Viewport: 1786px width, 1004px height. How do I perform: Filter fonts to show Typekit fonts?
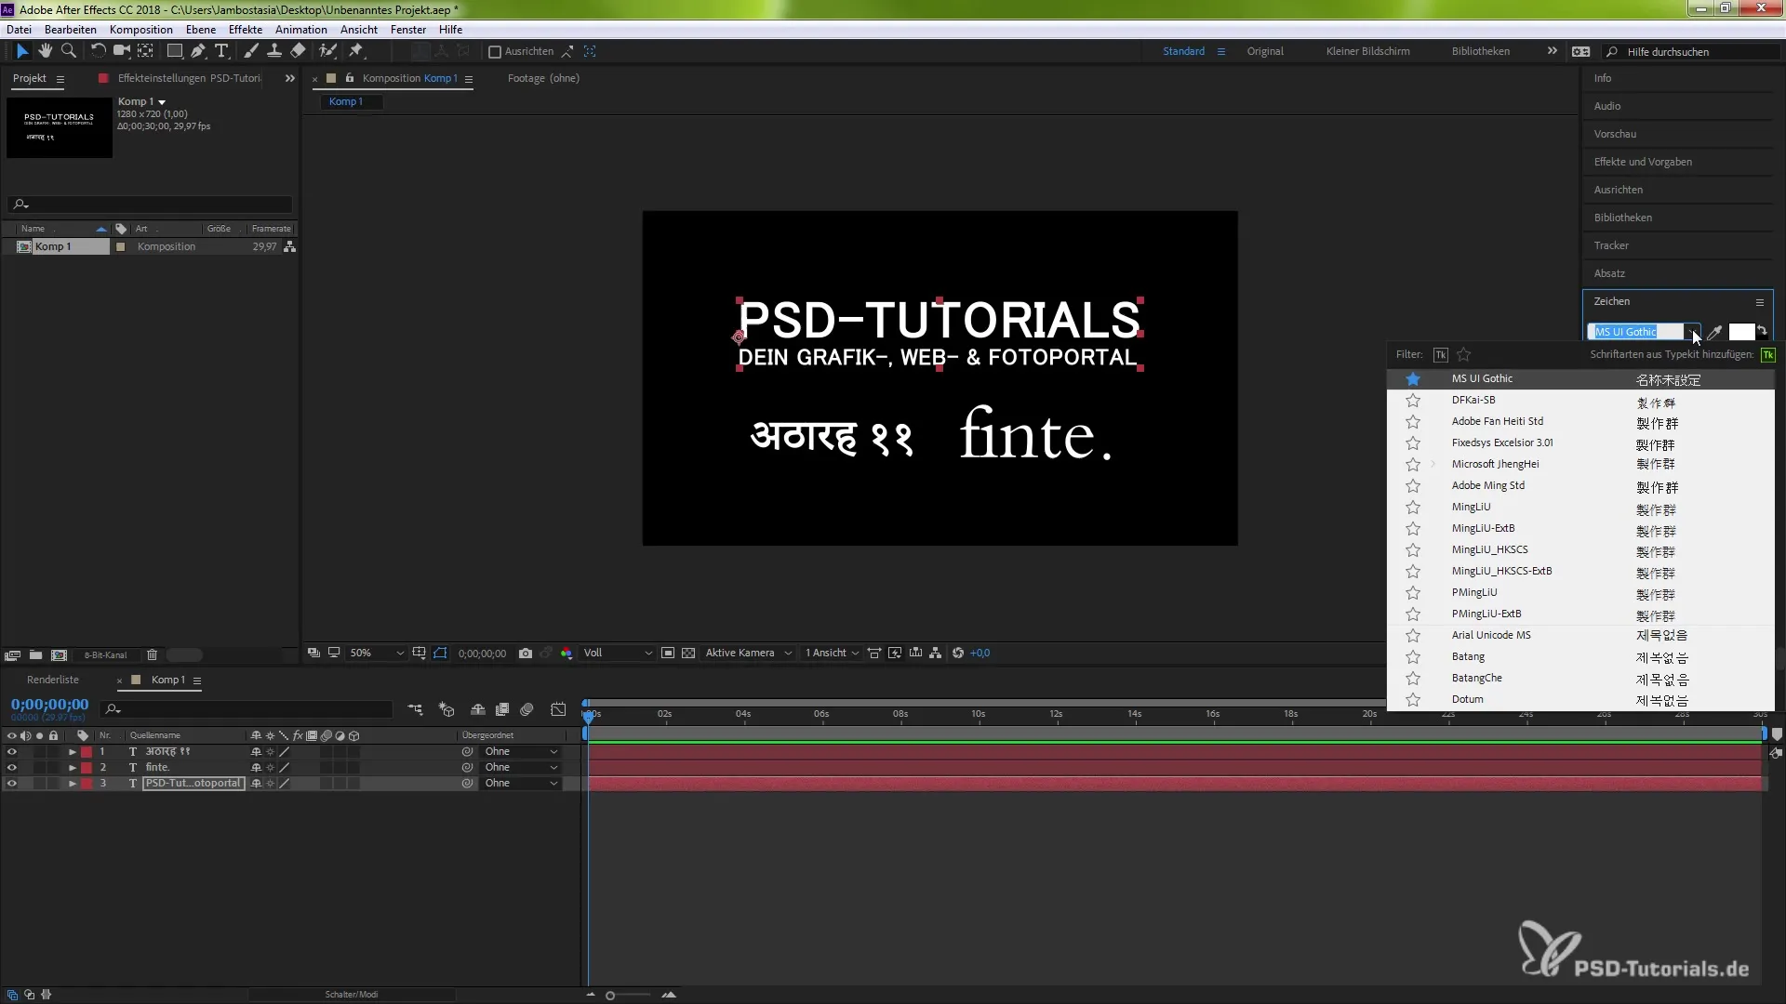1441,355
